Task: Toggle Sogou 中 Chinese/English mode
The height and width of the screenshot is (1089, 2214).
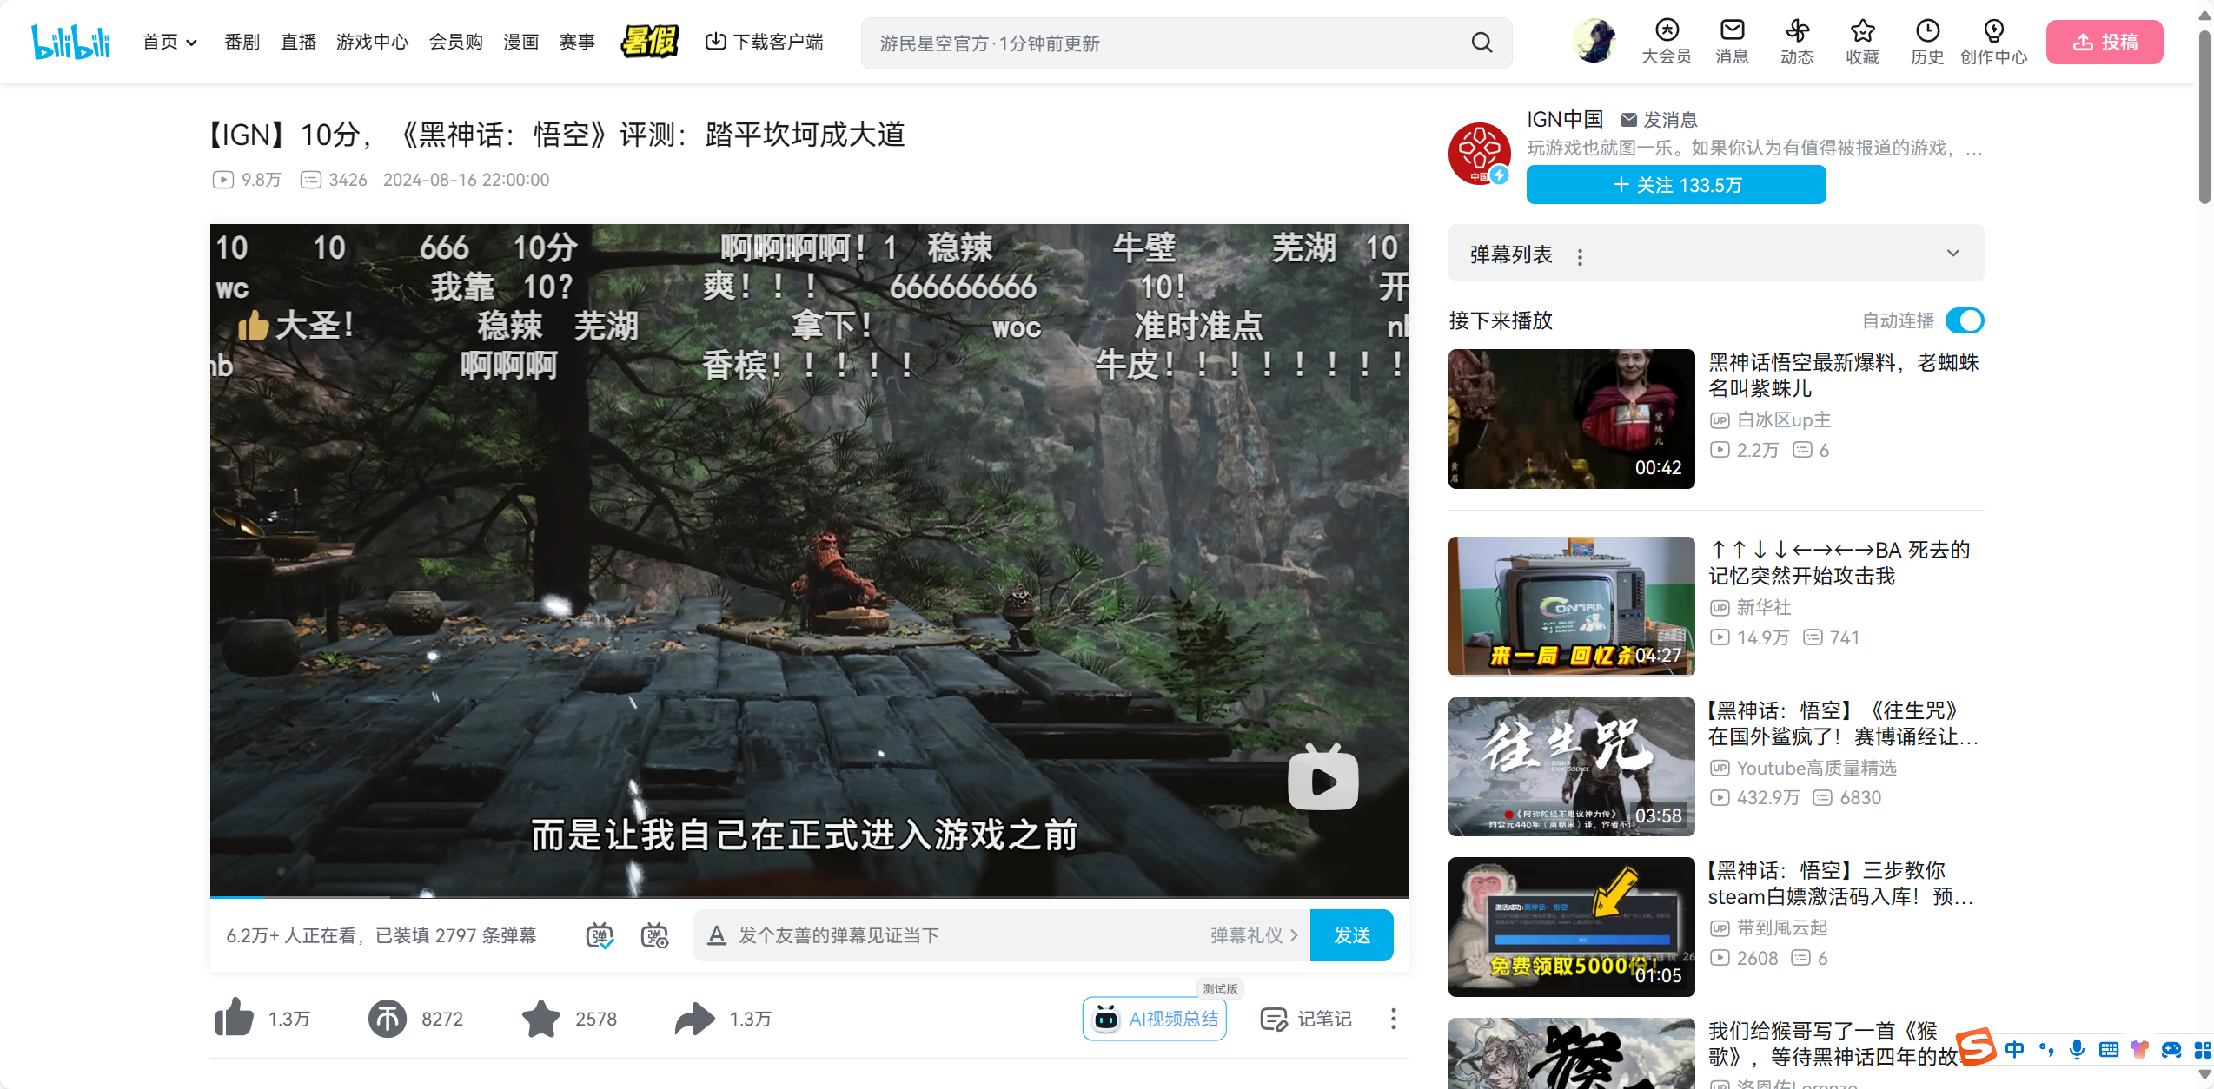Action: pos(2014,1049)
